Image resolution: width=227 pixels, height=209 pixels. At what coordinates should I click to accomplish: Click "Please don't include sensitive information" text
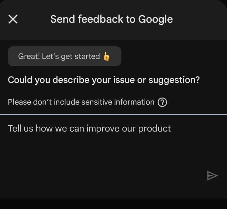coord(81,102)
